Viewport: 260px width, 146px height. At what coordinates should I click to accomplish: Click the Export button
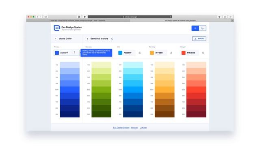click(x=199, y=39)
